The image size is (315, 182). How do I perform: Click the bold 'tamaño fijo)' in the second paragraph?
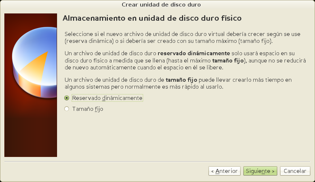[229, 61]
